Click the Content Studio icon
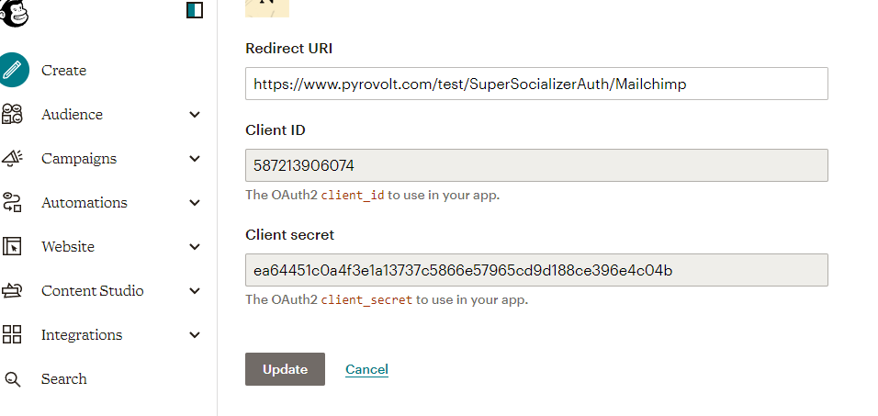This screenshot has height=416, width=878. [x=12, y=290]
